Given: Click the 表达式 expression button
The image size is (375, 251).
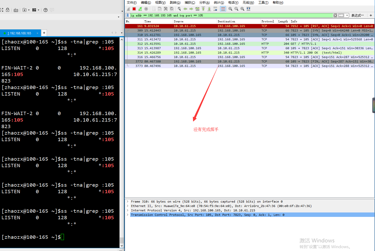Looking at the screenshot, I should coord(358,15).
